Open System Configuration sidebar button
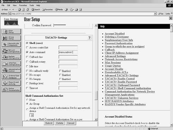Viewport: 173px width, 130px height. pos(11,57)
